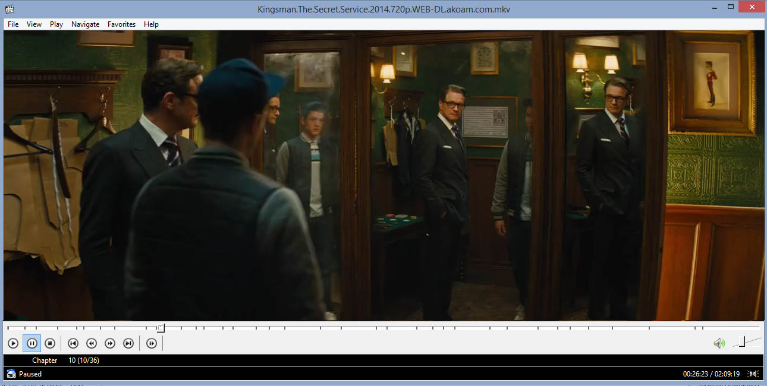Click the Chapter label in info bar
The height and width of the screenshot is (386, 767).
coord(45,360)
